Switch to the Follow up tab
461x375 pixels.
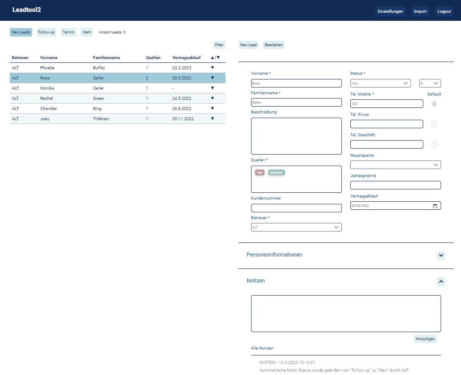coord(47,32)
